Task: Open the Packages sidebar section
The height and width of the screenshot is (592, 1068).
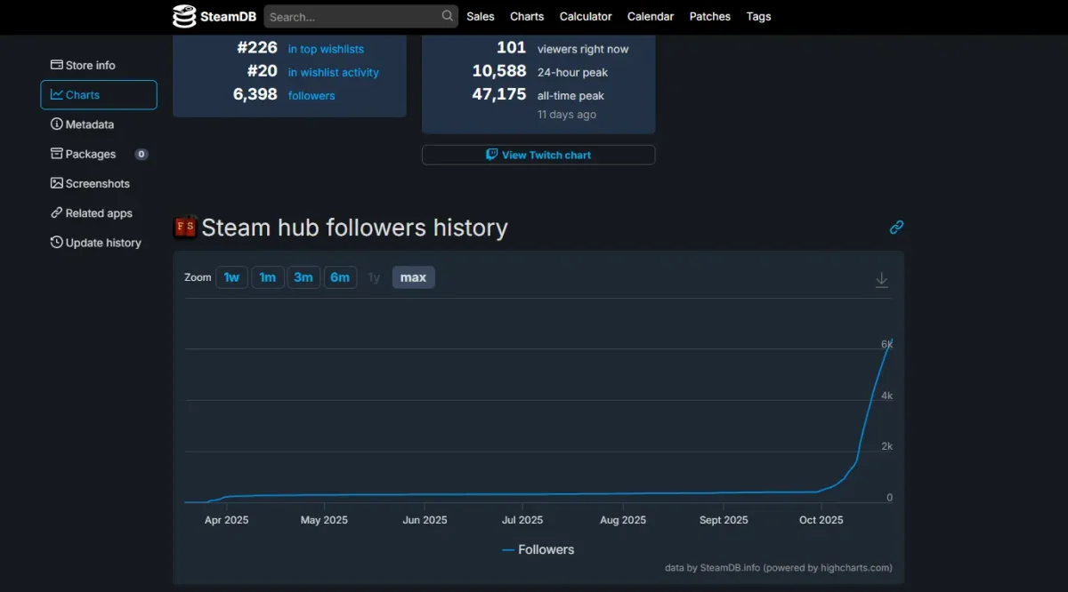Action: point(90,154)
